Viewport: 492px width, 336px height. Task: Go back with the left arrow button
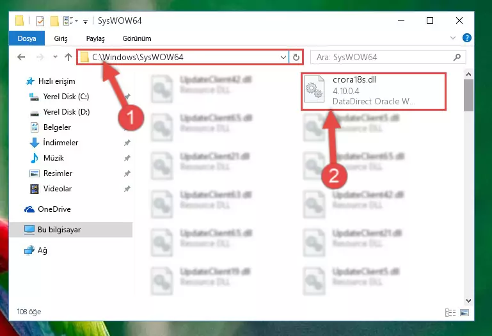21,57
